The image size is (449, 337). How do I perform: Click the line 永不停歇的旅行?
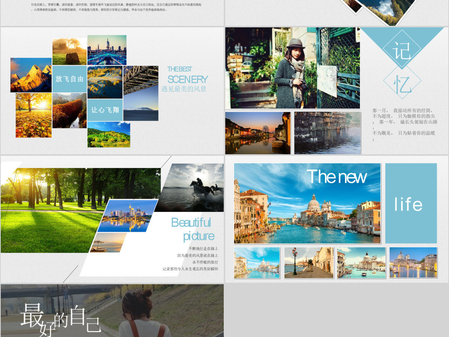click(x=205, y=262)
